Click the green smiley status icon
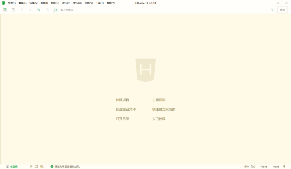This screenshot has width=291, height=169. (x=52, y=166)
